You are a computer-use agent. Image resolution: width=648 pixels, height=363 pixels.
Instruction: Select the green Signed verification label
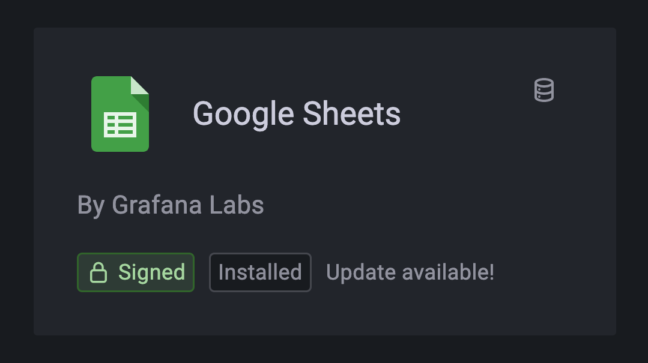pos(135,272)
